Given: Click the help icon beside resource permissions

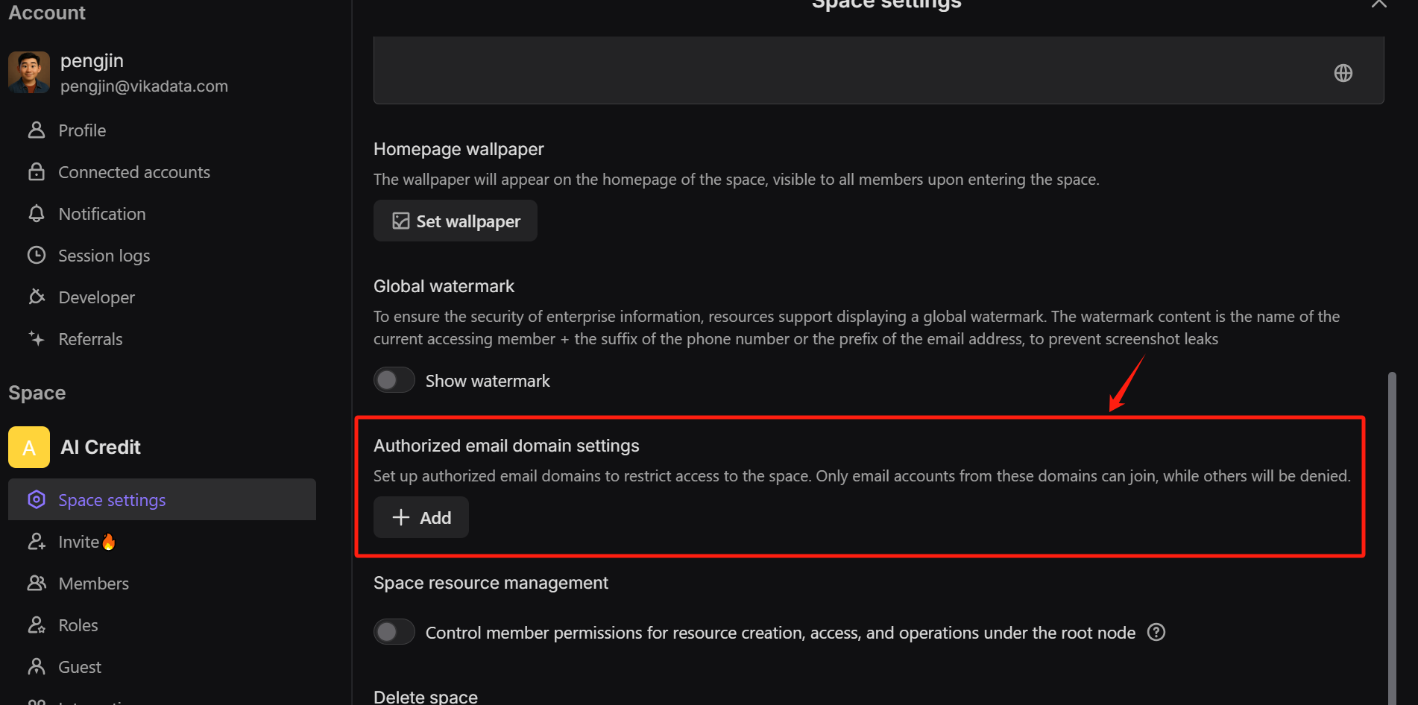Looking at the screenshot, I should click(1156, 633).
